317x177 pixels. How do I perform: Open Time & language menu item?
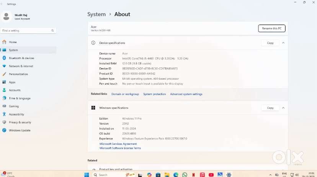point(20,98)
